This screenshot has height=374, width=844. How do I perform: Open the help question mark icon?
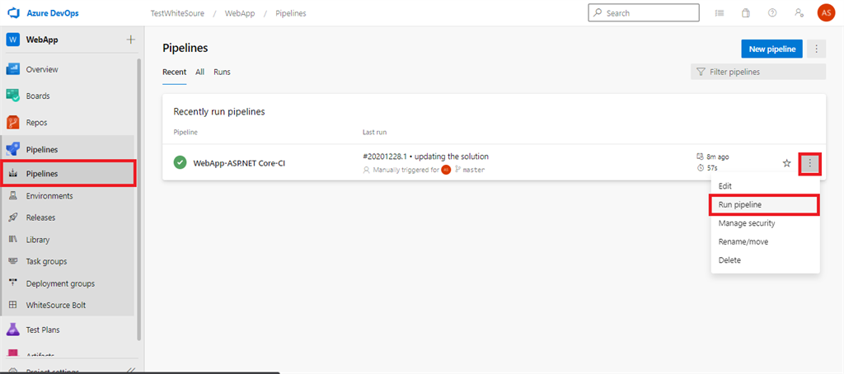point(772,13)
